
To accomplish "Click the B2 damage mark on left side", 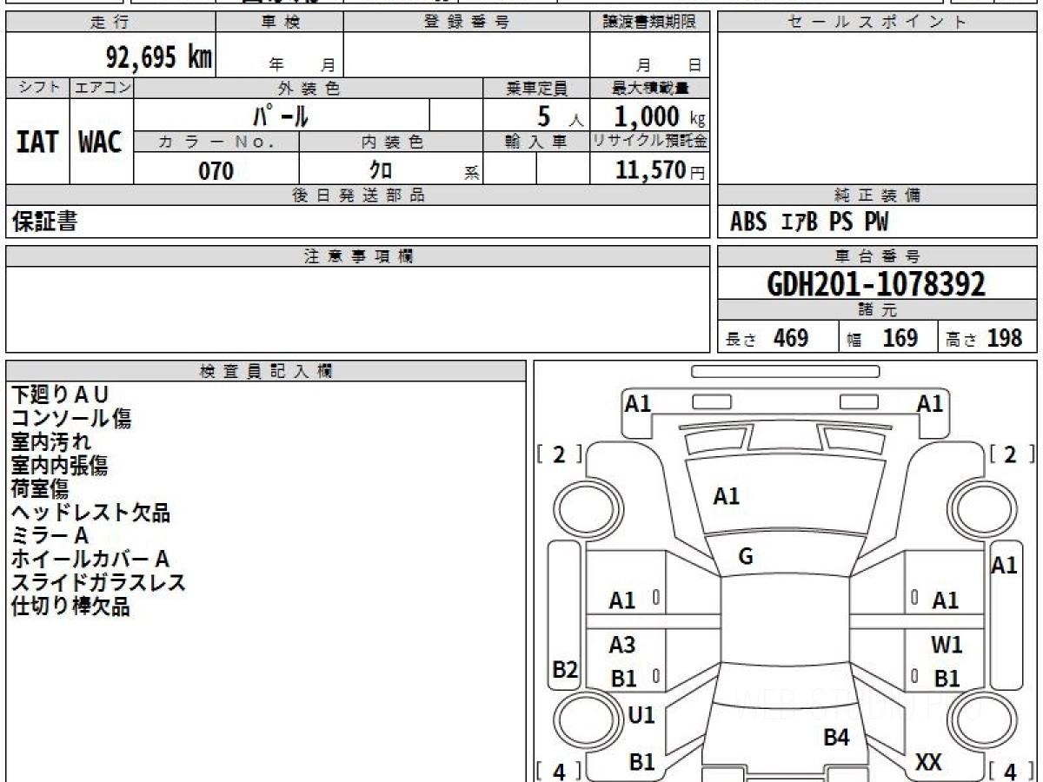I will click(x=566, y=670).
